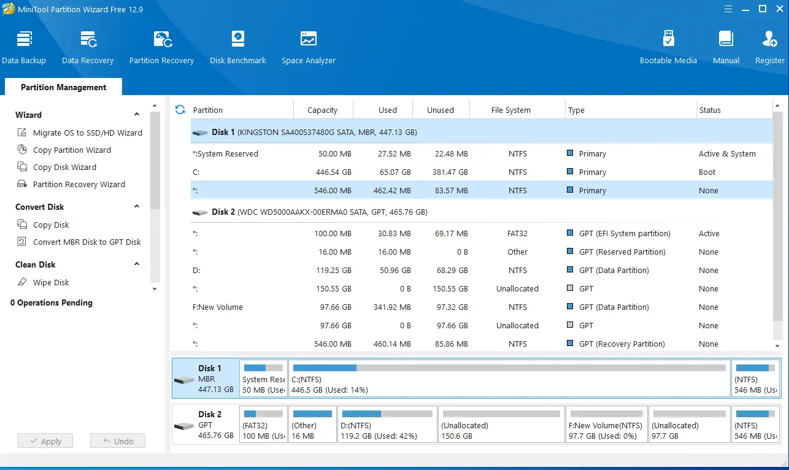Open the Space Analyzer tool
The height and width of the screenshot is (470, 789).
click(x=309, y=47)
